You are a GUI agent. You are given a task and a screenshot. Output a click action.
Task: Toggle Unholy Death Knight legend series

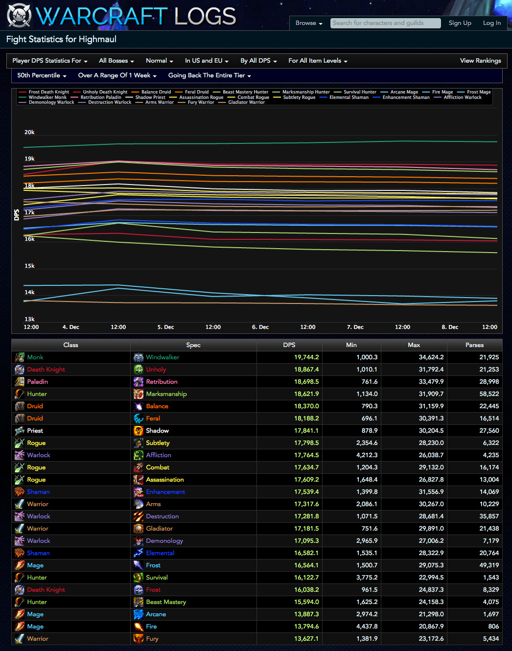tap(100, 92)
